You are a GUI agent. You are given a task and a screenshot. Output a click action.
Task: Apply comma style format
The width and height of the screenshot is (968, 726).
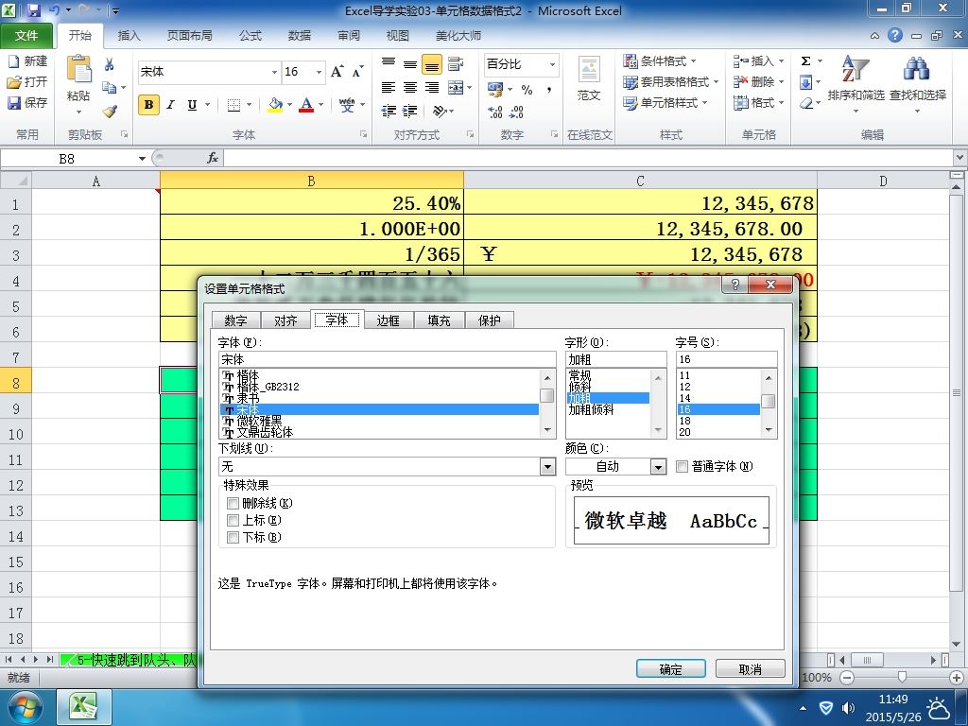coord(548,90)
